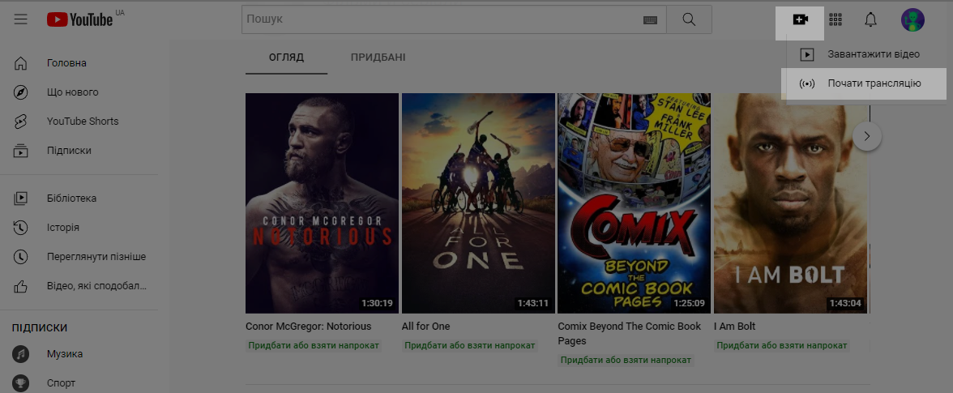Screen dimensions: 953x393
Task: Open the Conor McGregor Notorious poster
Action: click(323, 203)
